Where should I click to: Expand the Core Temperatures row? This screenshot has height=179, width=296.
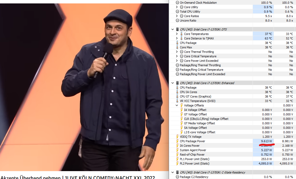[x=177, y=34]
